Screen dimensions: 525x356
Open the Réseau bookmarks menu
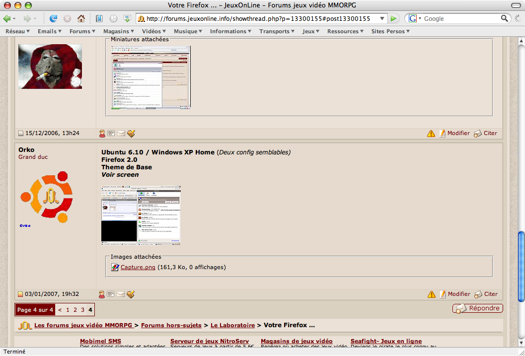[x=18, y=31]
